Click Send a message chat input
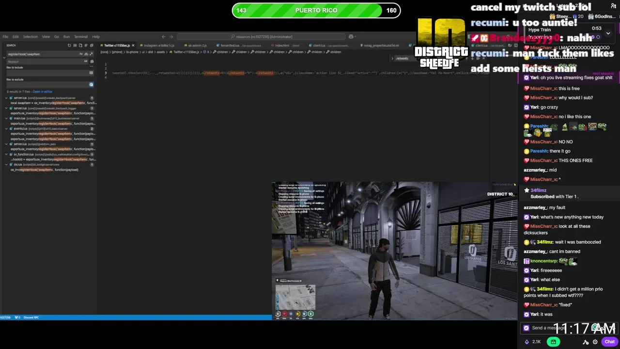The height and width of the screenshot is (349, 620). 569,328
